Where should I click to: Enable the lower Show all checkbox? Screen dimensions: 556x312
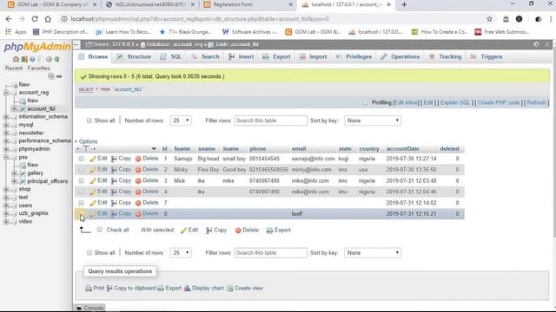[x=89, y=253]
